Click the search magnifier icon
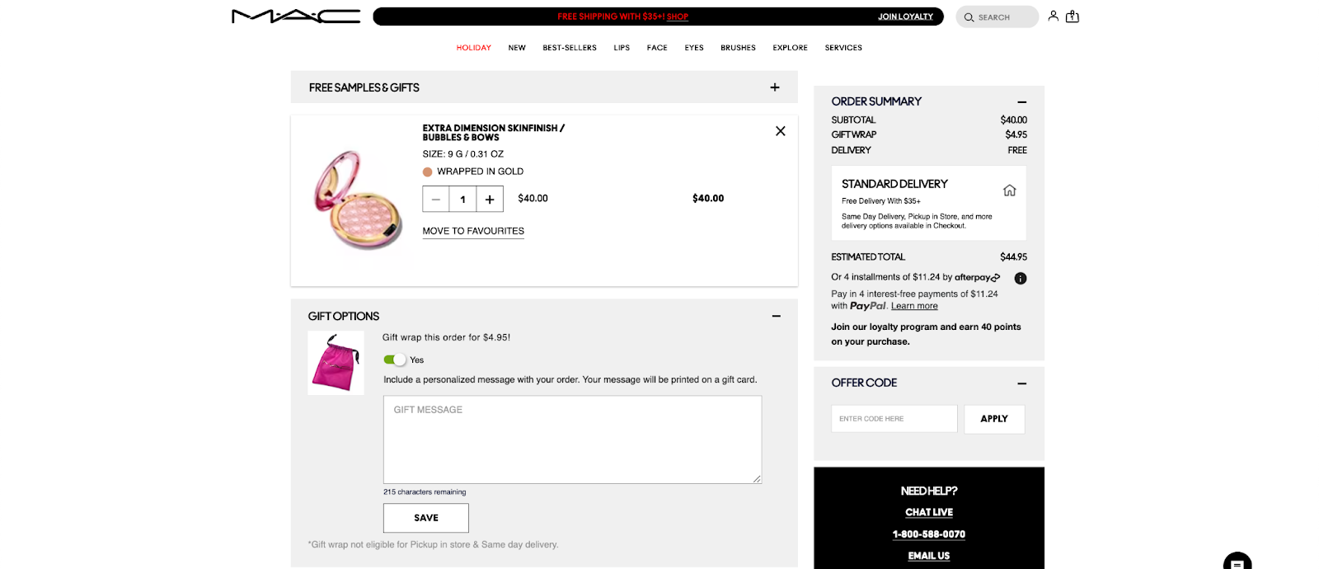This screenshot has height=569, width=1319. [969, 17]
